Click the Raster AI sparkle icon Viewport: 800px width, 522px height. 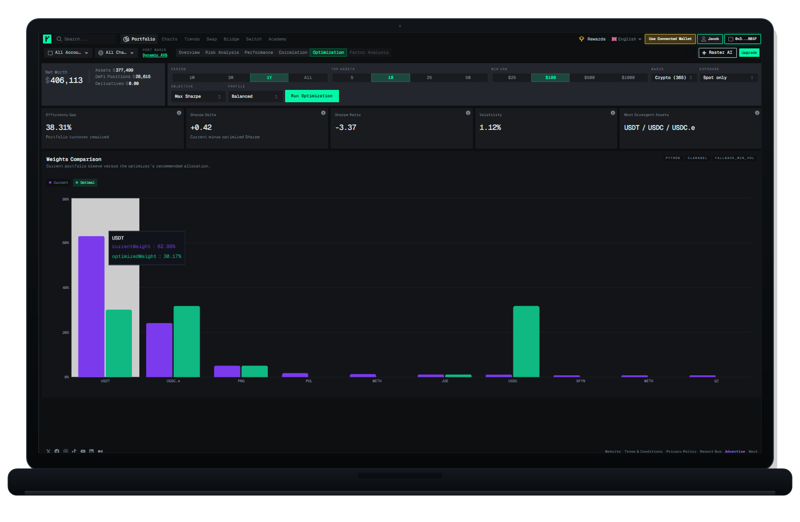(704, 53)
